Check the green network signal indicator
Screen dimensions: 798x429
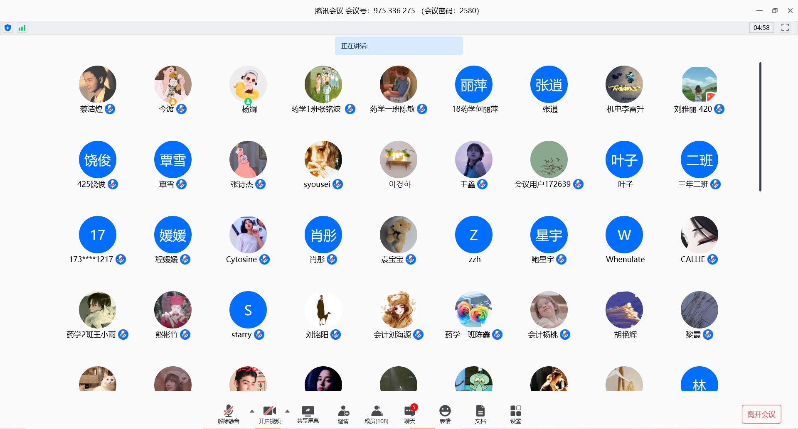[x=22, y=28]
